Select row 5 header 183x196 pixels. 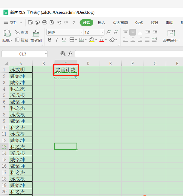point(4,95)
